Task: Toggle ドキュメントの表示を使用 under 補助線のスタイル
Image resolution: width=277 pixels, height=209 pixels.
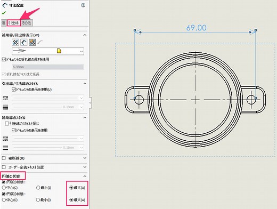Action: pos(13,130)
